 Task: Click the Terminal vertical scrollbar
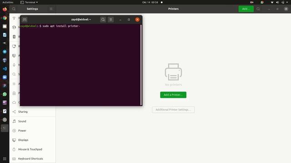pyautogui.click(x=141, y=65)
